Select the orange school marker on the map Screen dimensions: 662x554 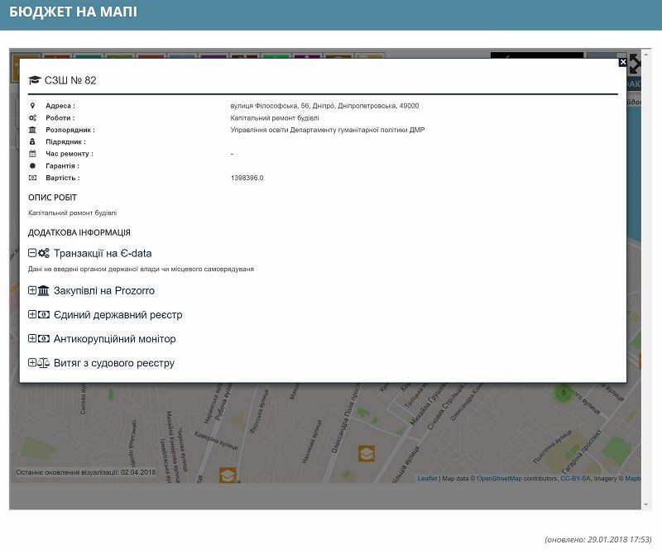pyautogui.click(x=367, y=453)
